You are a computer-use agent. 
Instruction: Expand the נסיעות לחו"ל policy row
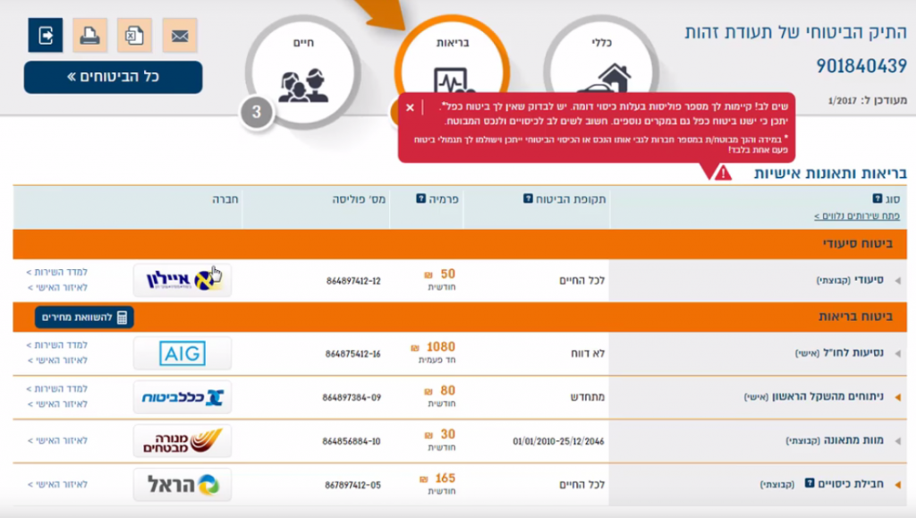[x=898, y=353]
